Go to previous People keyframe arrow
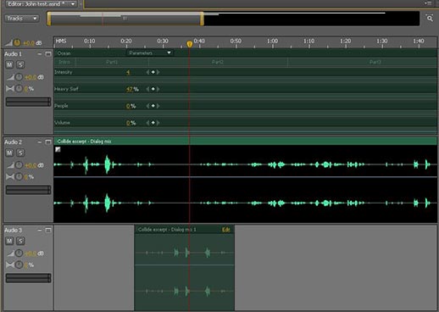 point(147,106)
